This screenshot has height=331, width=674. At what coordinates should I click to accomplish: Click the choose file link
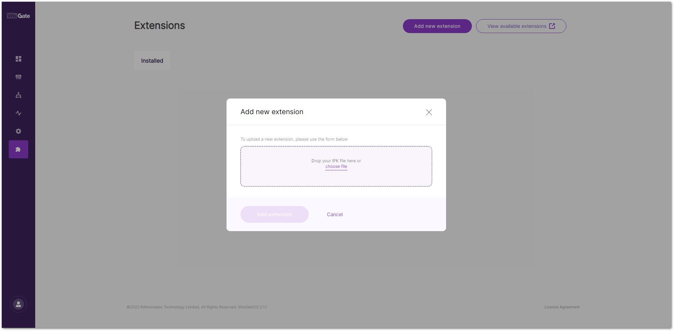tap(336, 167)
